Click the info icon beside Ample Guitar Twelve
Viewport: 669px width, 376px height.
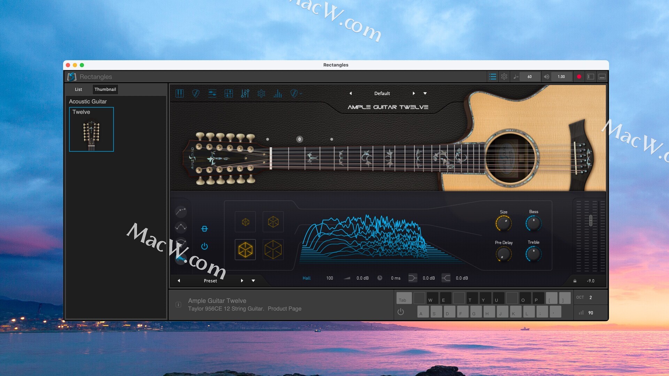[178, 305]
